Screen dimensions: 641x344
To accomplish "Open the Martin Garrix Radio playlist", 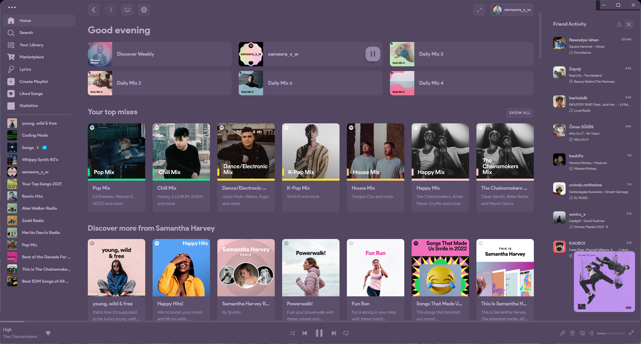I will (39, 233).
